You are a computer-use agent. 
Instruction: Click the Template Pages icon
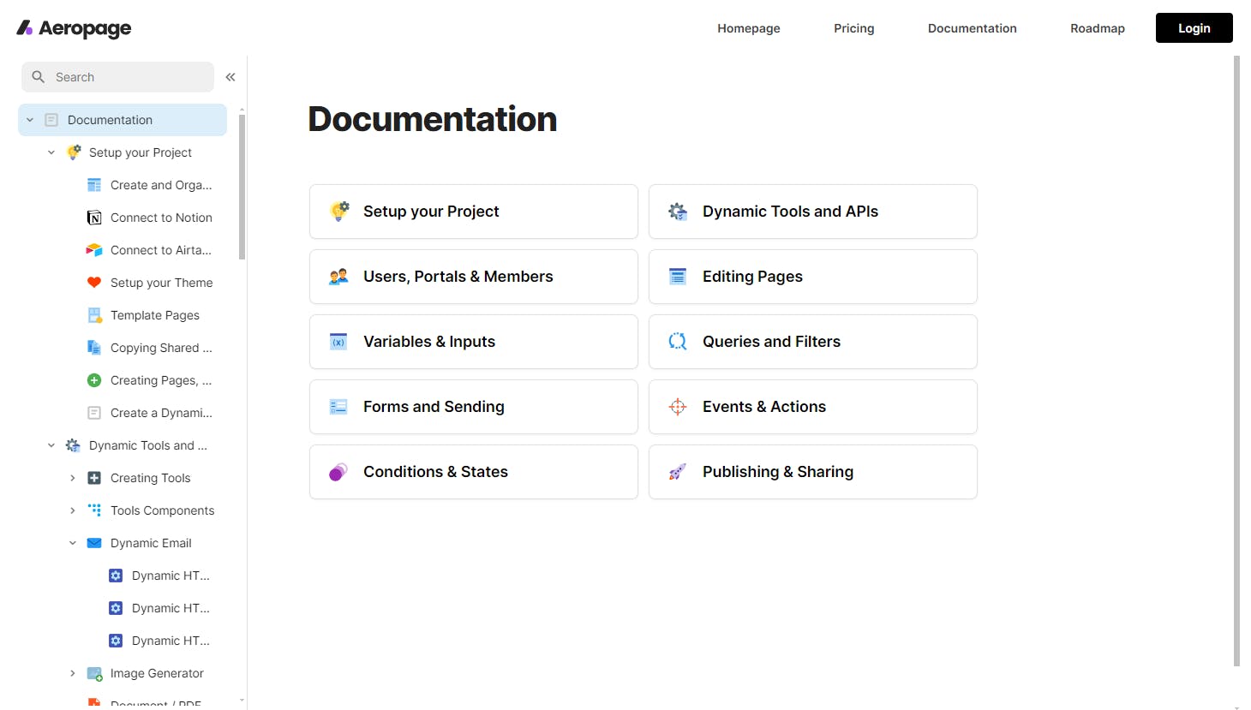(94, 315)
